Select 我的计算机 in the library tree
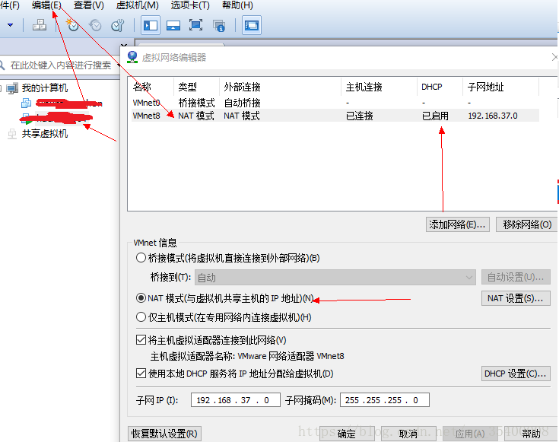 pos(45,87)
